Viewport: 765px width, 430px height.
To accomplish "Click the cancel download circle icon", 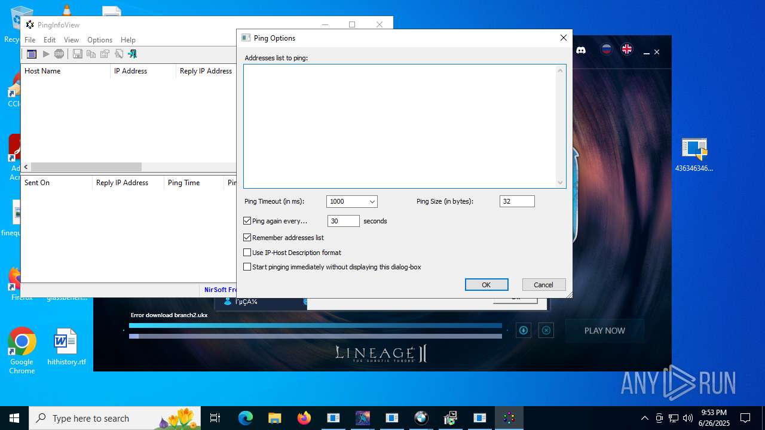I will tap(546, 330).
